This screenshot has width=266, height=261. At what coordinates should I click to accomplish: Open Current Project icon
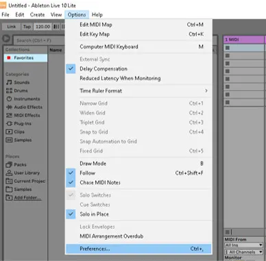pos(9,181)
